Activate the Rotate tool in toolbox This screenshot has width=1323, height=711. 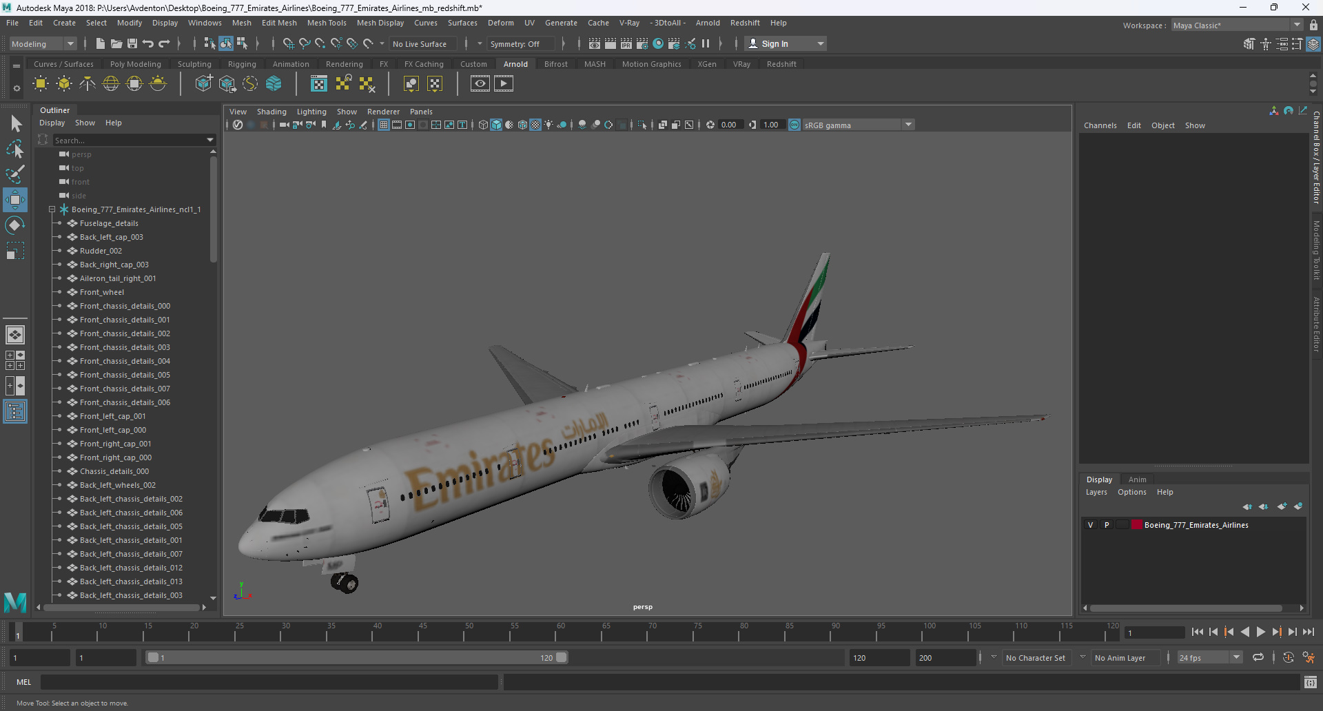[x=15, y=225]
